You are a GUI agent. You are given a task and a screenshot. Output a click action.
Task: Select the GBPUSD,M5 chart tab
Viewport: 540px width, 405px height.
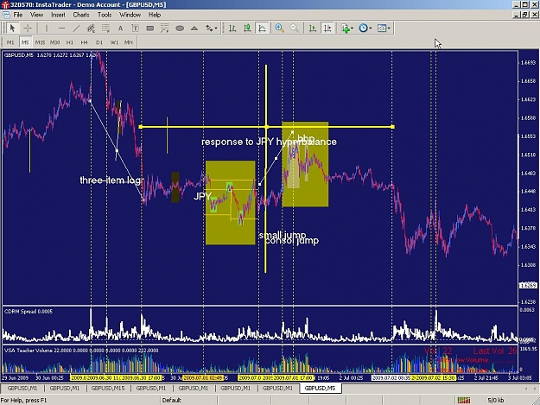(320, 388)
